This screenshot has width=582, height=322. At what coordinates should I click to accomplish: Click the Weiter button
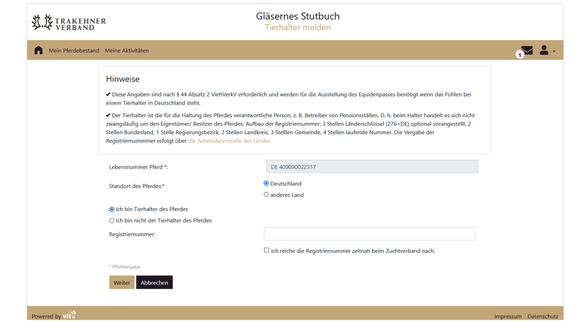tap(122, 282)
